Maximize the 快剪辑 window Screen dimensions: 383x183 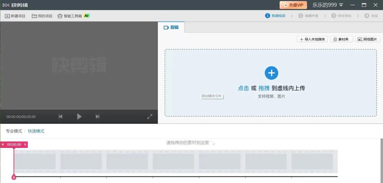point(364,5)
